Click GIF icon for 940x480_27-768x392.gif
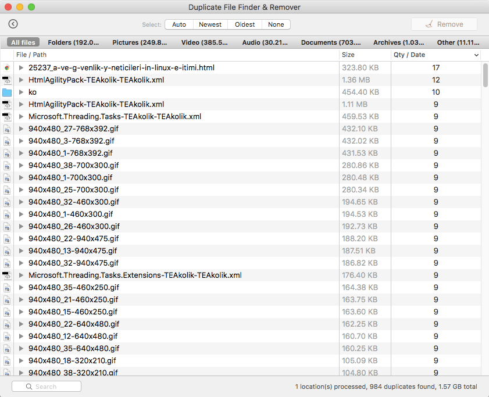 (x=7, y=129)
